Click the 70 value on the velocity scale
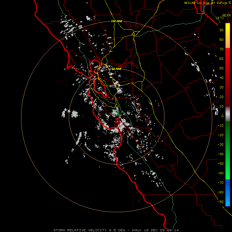The width and height of the screenshot is (232, 232). tap(221, 49)
